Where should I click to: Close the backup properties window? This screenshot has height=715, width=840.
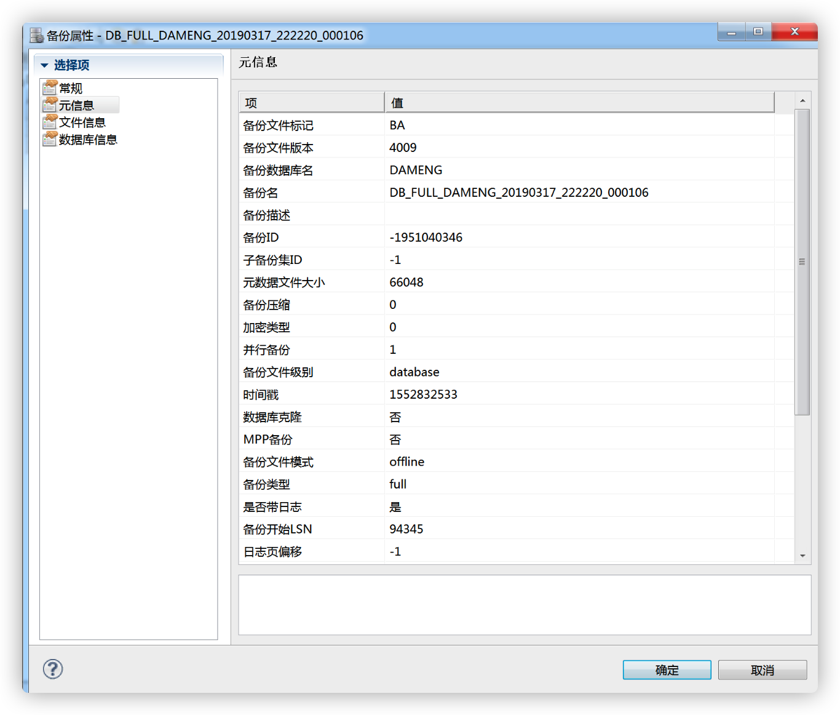pyautogui.click(x=794, y=32)
